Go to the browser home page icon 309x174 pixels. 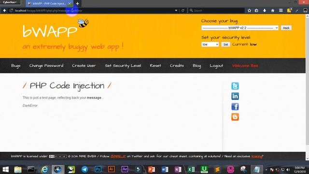coord(272,11)
